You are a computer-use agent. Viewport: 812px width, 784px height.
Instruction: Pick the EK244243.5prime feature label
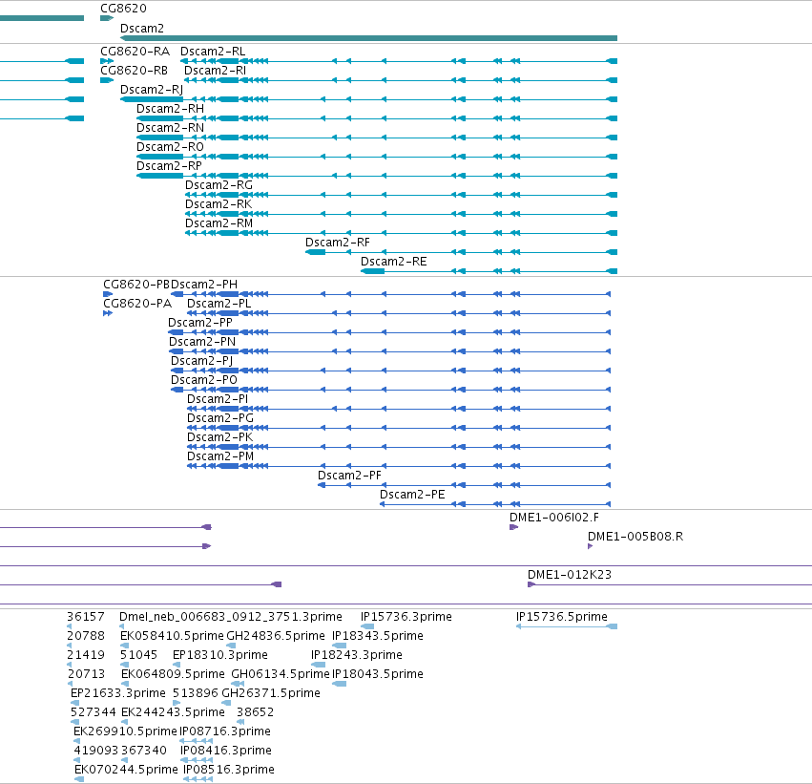pyautogui.click(x=173, y=713)
